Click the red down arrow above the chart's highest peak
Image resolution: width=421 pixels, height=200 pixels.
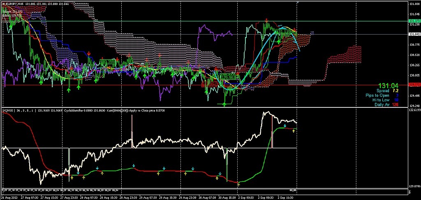tap(266, 20)
